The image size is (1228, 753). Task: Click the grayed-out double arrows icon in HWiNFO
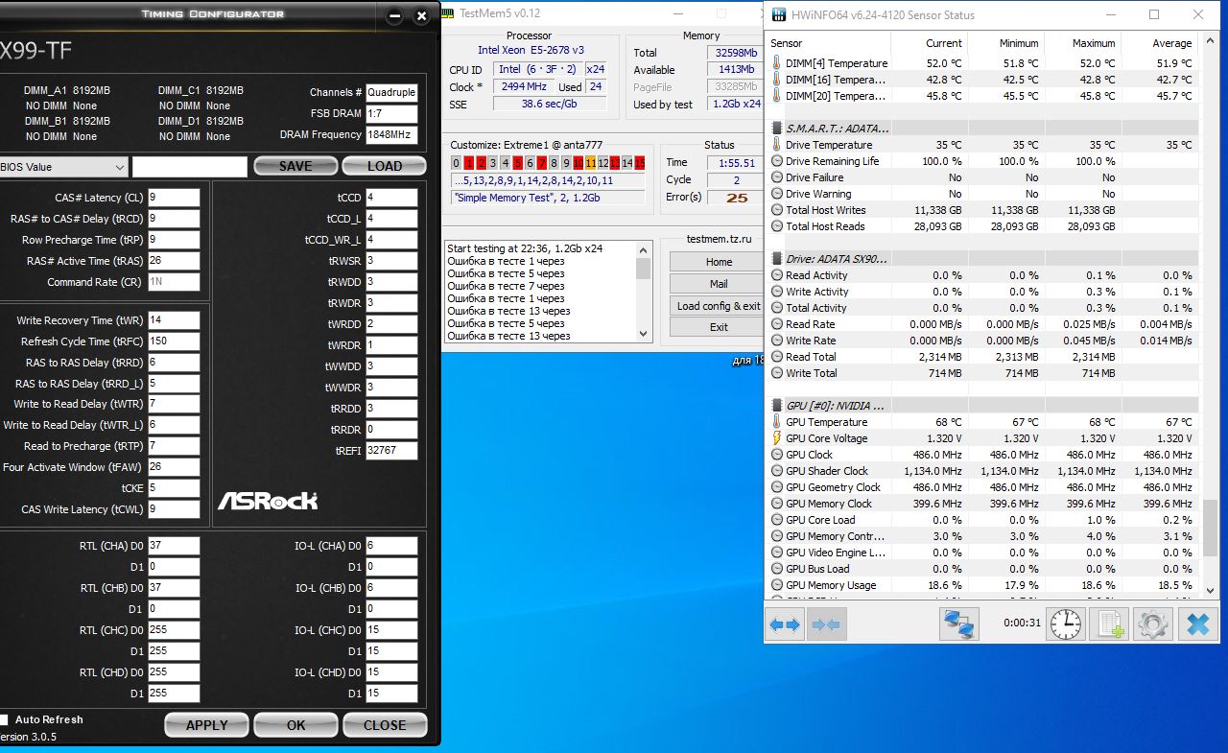826,624
